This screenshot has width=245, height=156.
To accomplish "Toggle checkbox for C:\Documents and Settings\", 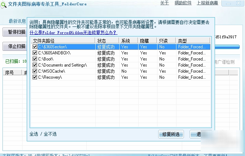I will coord(35,65).
